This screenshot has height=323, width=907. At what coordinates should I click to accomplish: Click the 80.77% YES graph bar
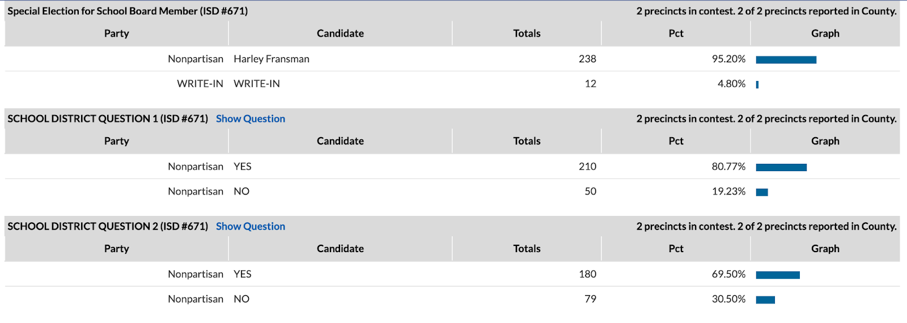click(x=781, y=167)
